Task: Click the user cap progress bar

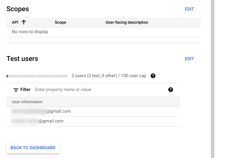Action: pyautogui.click(x=37, y=76)
